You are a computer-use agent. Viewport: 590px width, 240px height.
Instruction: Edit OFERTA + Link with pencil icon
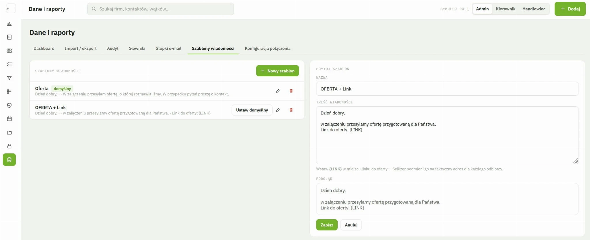coord(278,110)
